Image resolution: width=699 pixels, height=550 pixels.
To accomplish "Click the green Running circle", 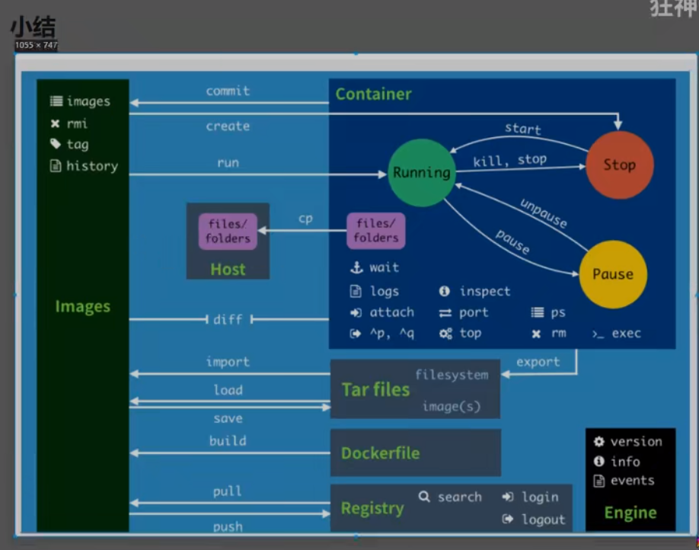I will tap(422, 173).
